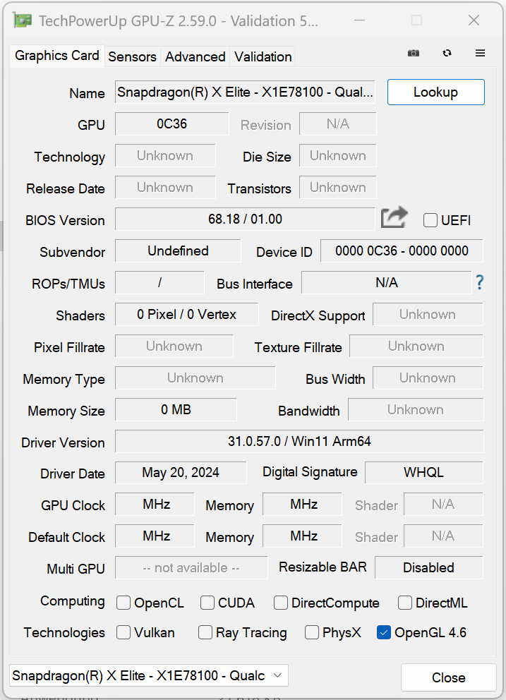Image resolution: width=506 pixels, height=700 pixels.
Task: Switch to the Validation tab
Action: pyautogui.click(x=263, y=56)
